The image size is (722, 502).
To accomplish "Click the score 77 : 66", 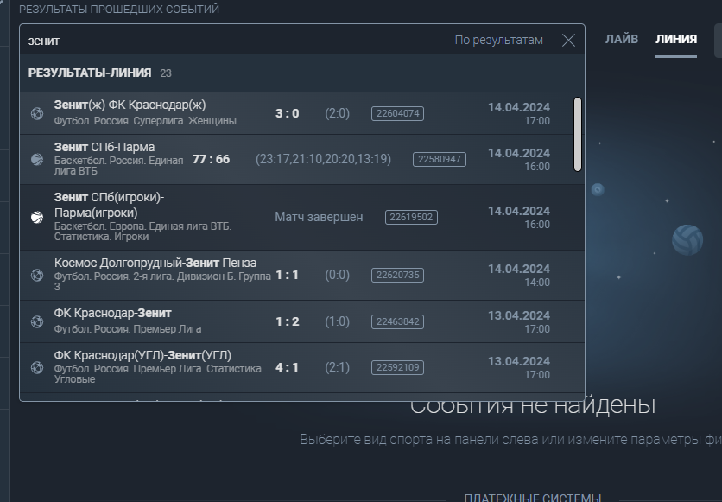I will click(211, 159).
